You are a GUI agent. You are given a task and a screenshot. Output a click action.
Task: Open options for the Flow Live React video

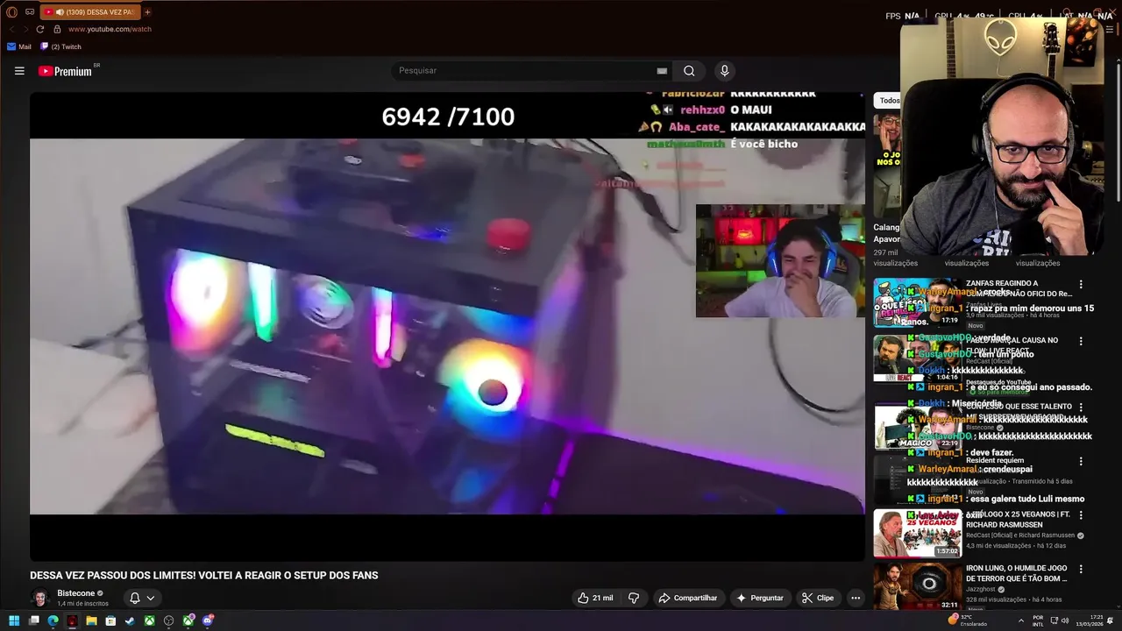1081,341
